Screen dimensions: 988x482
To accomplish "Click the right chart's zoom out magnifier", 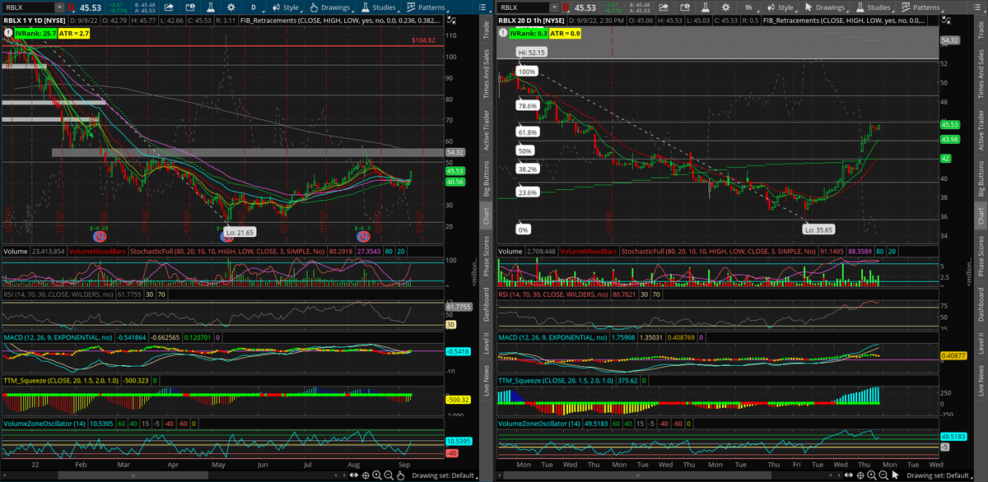I will click(883, 475).
